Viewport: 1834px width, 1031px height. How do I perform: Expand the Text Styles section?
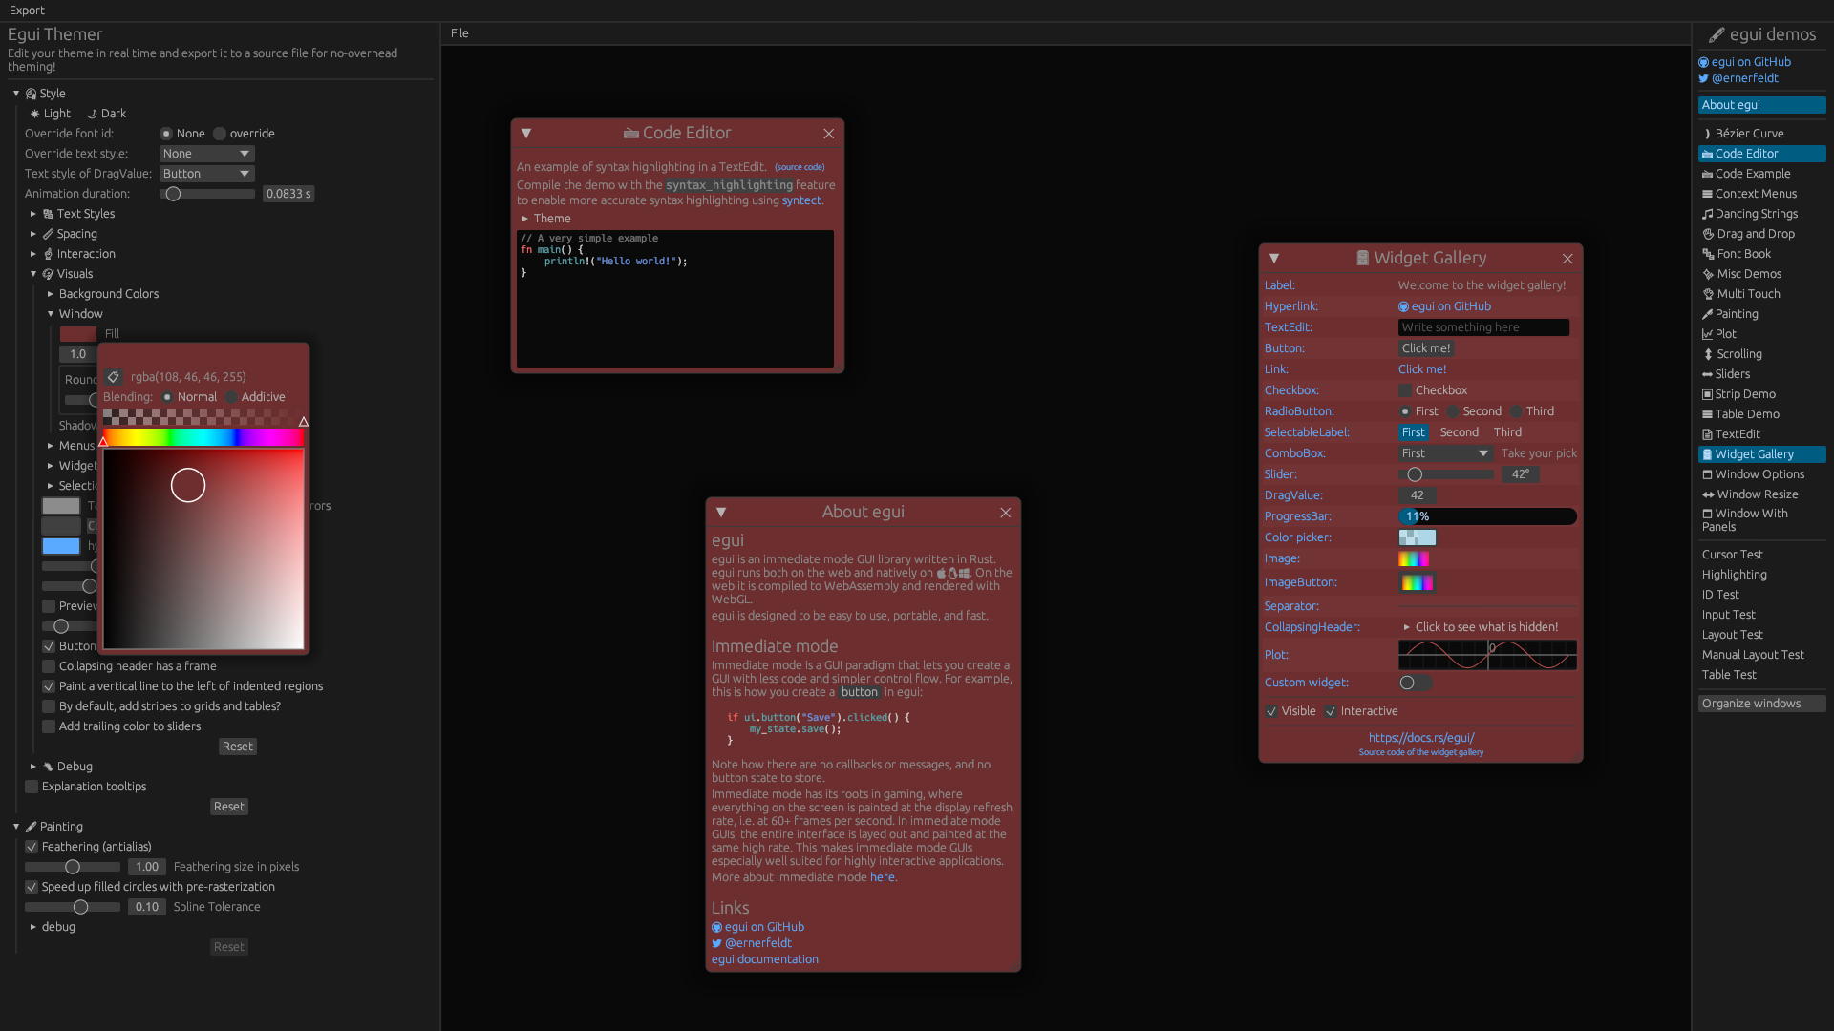pyautogui.click(x=33, y=213)
